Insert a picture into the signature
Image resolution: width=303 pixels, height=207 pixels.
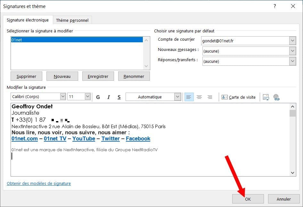point(266,97)
